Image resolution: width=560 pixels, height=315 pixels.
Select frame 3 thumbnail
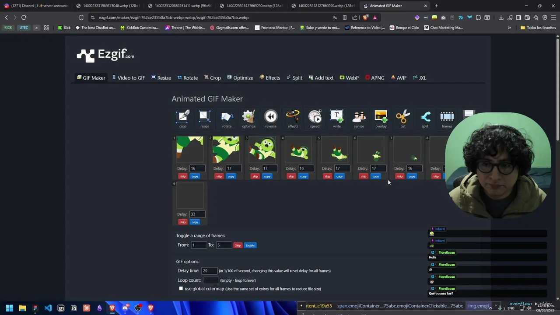[x=262, y=150]
